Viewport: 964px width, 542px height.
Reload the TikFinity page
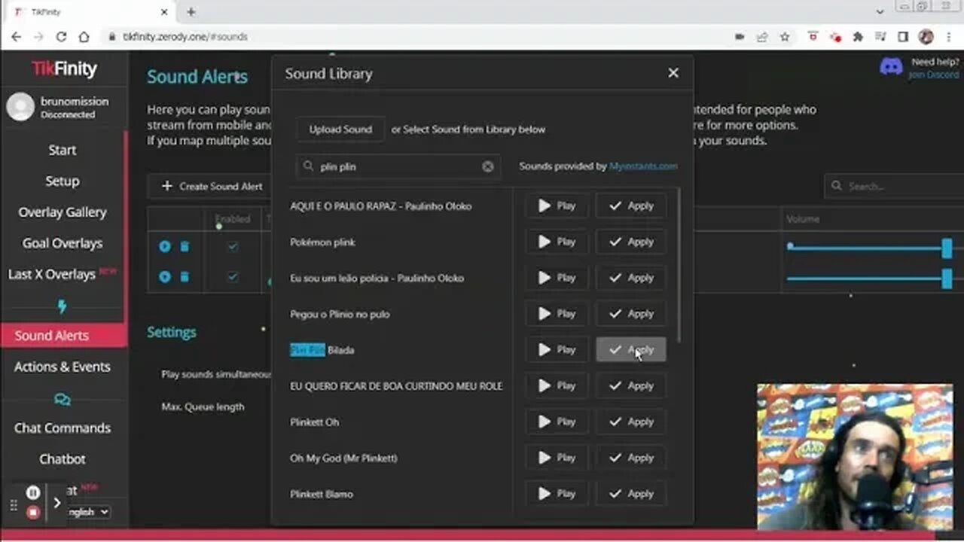(x=61, y=36)
